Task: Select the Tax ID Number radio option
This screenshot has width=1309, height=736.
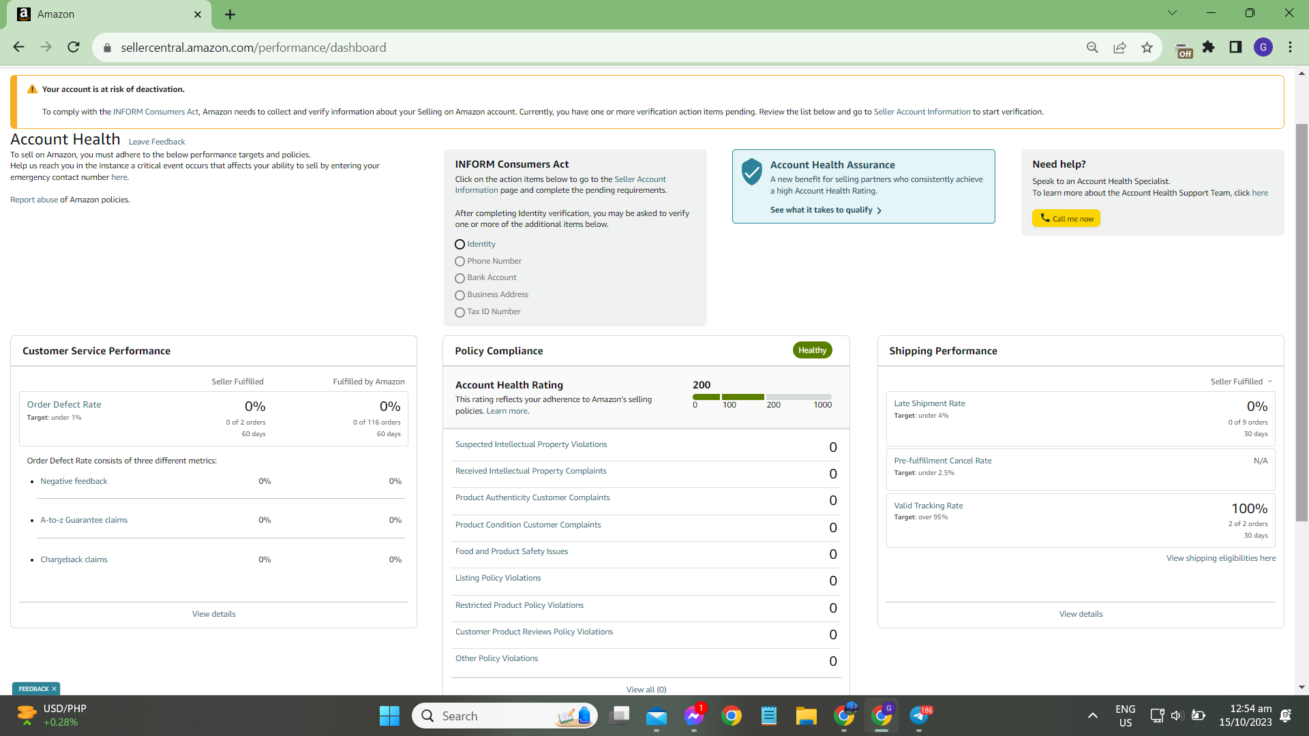Action: tap(460, 312)
